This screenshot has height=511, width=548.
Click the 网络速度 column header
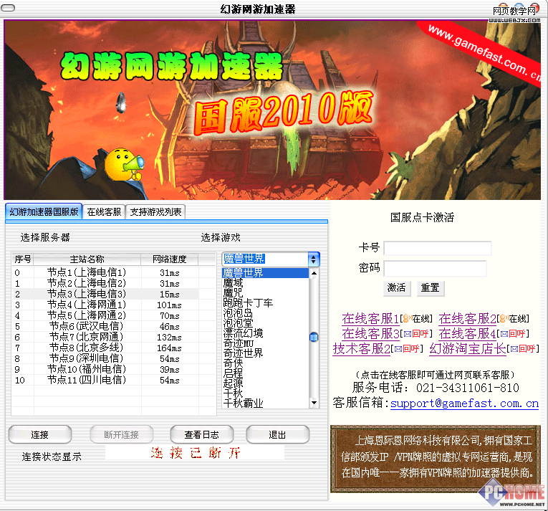pos(170,259)
